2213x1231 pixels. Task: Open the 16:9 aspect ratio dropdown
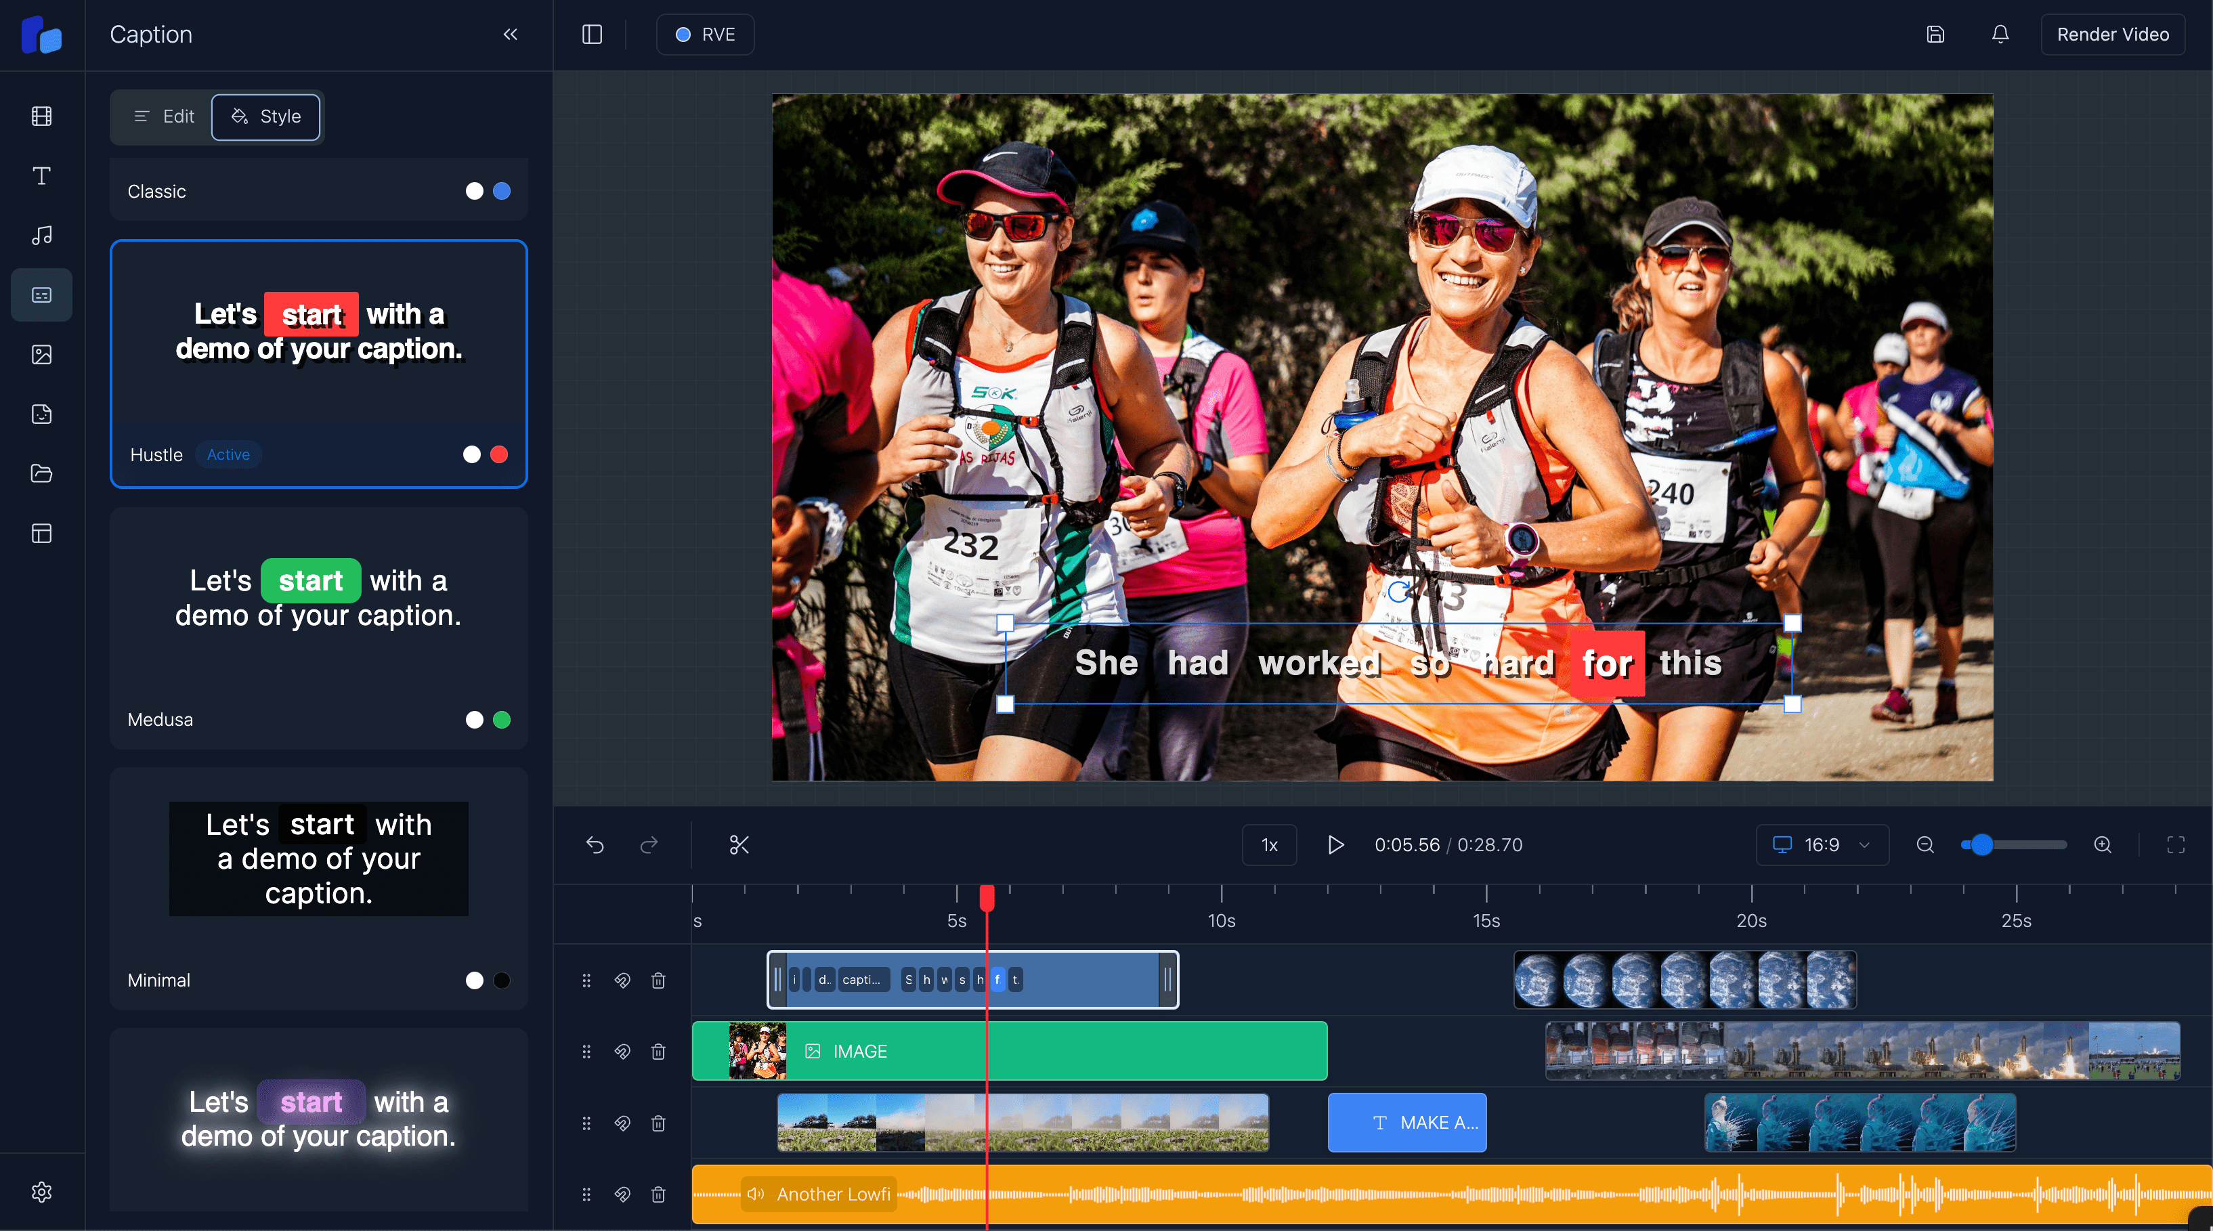[x=1822, y=844]
